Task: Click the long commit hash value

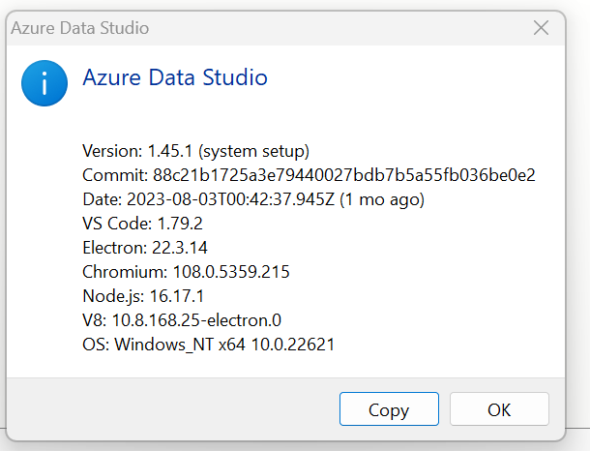Action: [343, 175]
